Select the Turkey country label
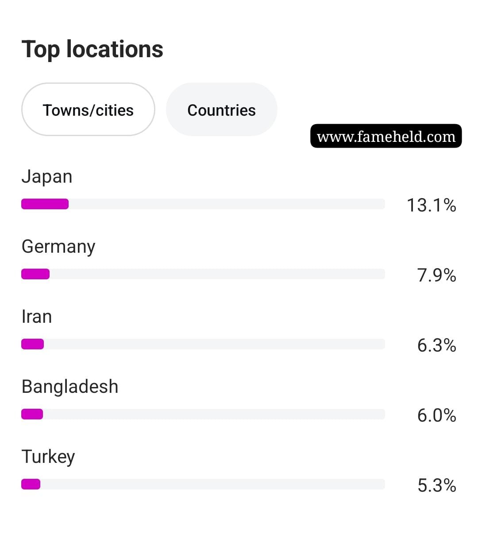Screen dimensions: 478x540 point(48,457)
